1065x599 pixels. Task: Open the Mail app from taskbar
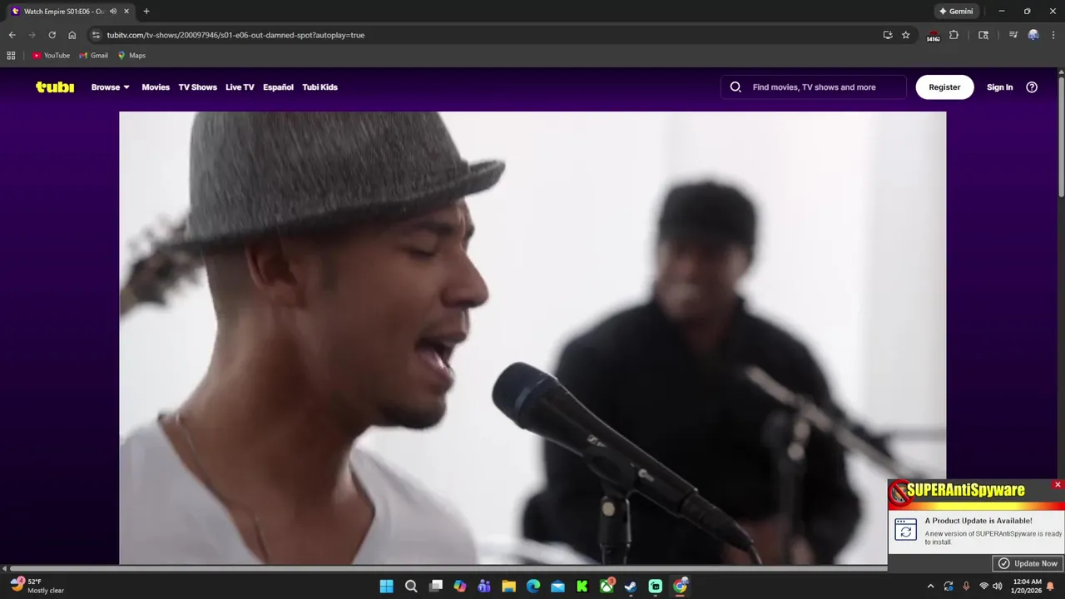557,587
